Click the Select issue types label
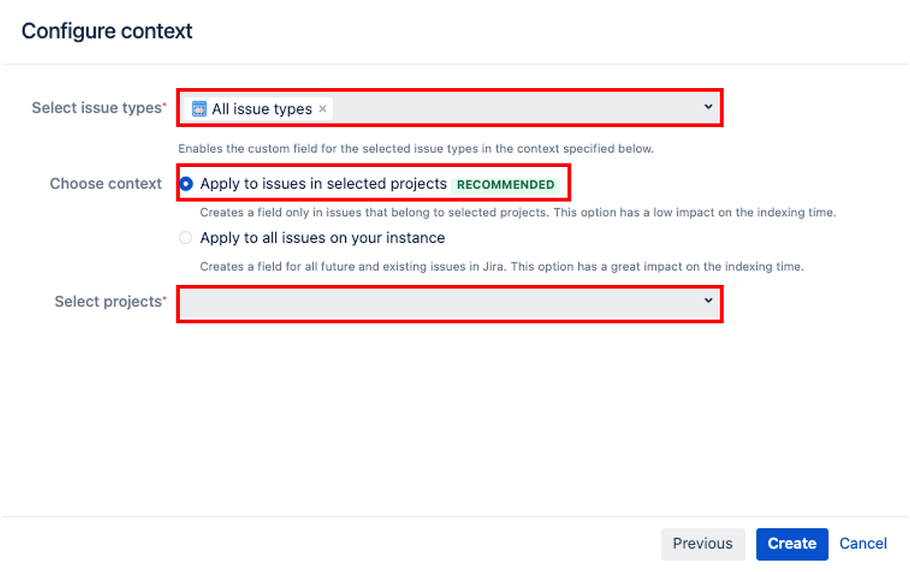This screenshot has height=572, width=910. click(x=97, y=108)
